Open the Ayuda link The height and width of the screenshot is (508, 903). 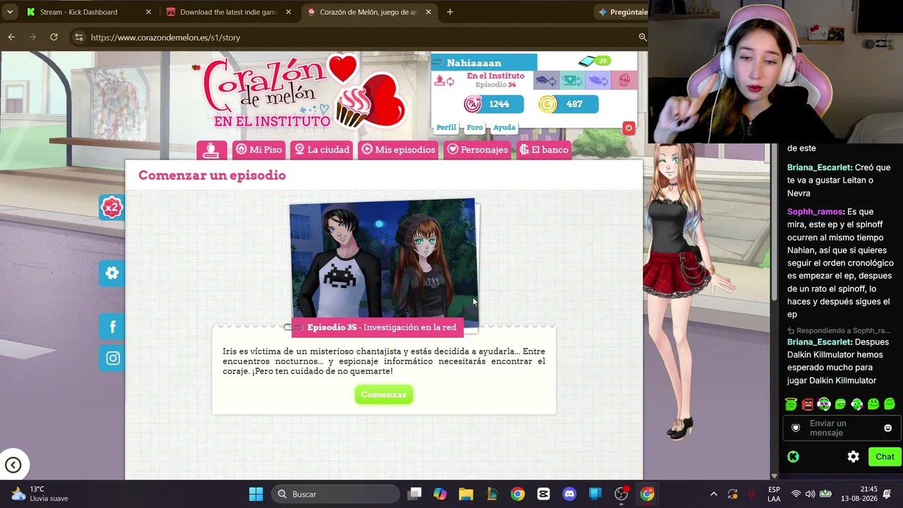coord(504,128)
